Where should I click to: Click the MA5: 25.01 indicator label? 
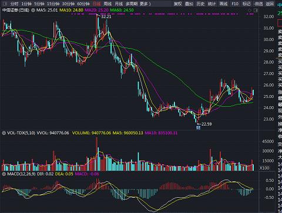47,10
